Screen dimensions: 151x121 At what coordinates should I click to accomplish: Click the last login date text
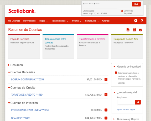pyautogui.click(x=95, y=13)
